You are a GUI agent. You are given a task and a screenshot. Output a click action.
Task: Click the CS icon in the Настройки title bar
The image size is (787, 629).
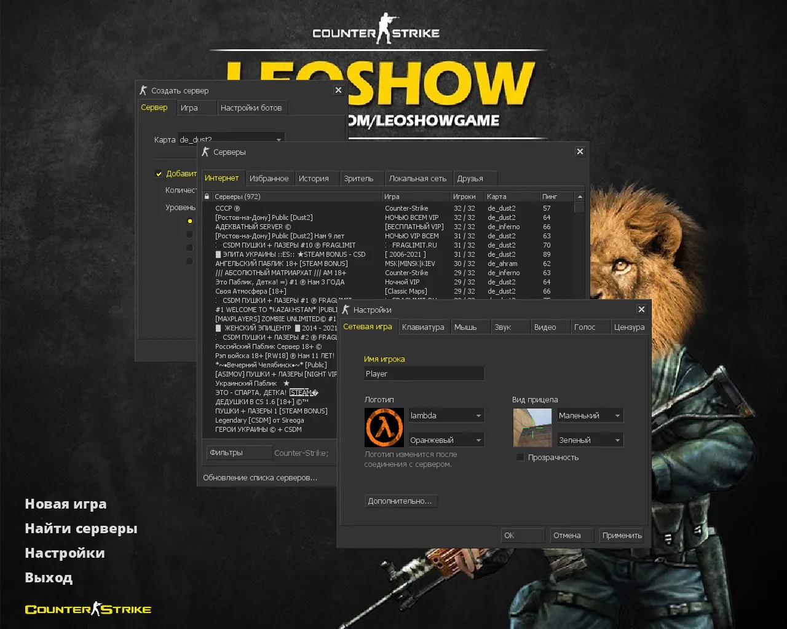346,310
